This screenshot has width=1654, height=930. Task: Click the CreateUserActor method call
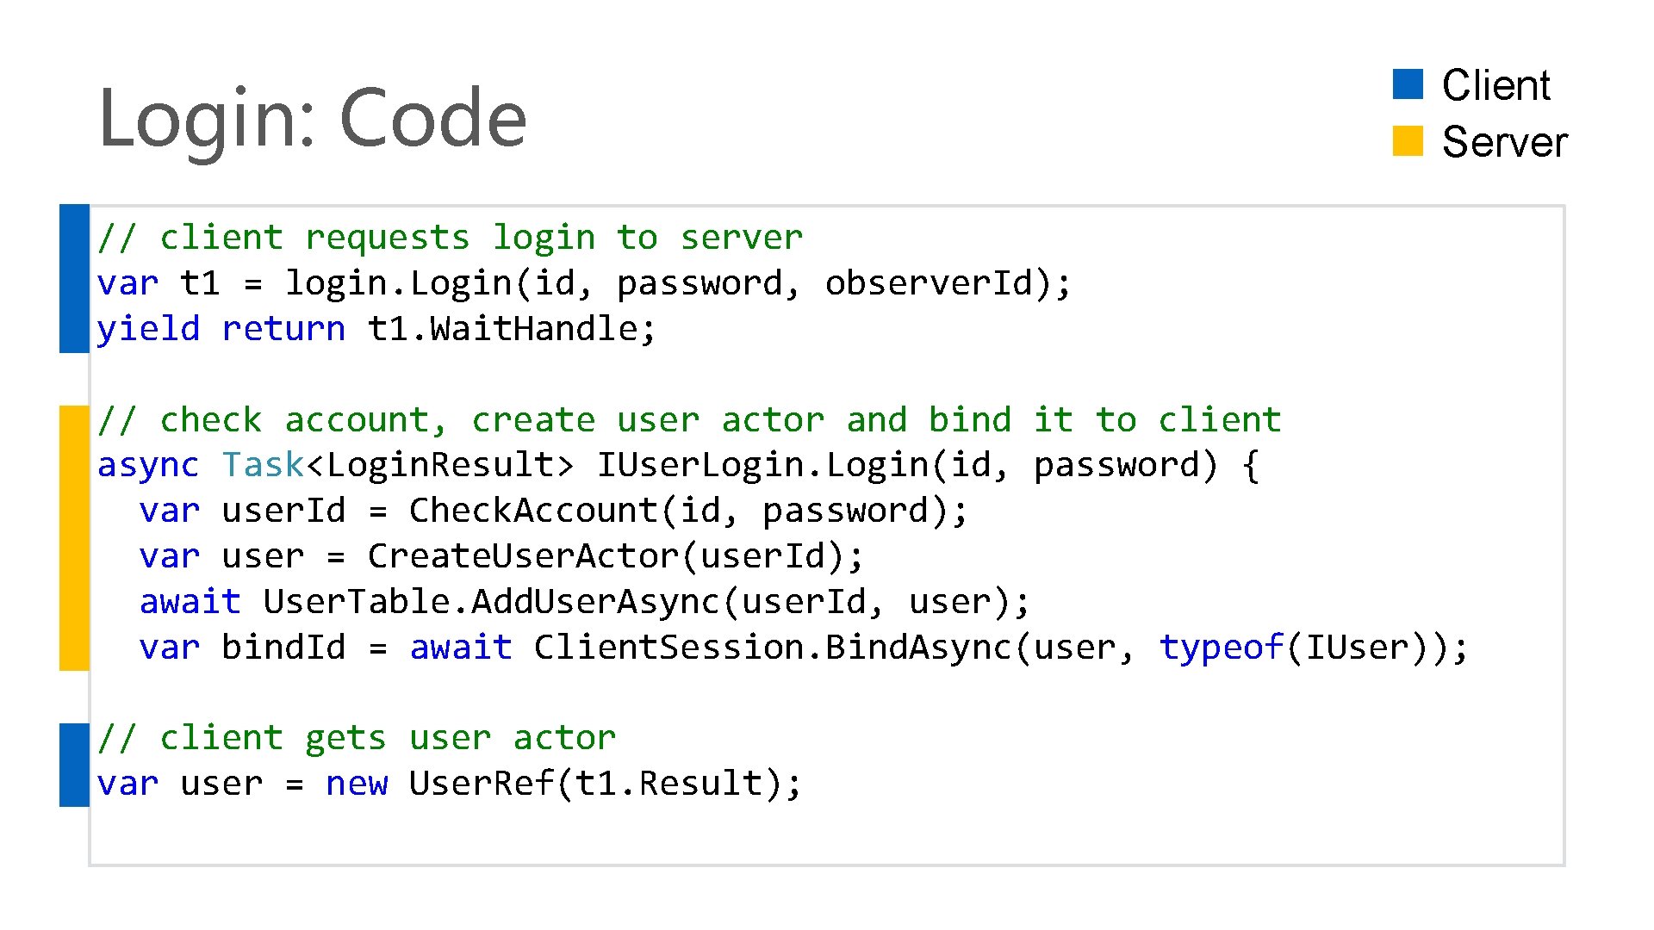pos(524,556)
